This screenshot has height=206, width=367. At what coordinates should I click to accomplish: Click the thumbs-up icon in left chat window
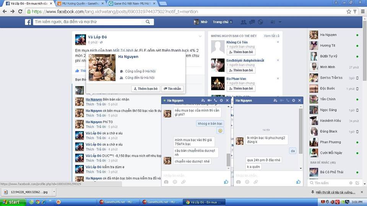(226, 182)
